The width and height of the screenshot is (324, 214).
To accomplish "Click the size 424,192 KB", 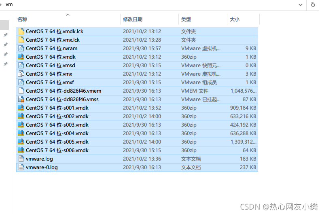I will pos(243,125).
